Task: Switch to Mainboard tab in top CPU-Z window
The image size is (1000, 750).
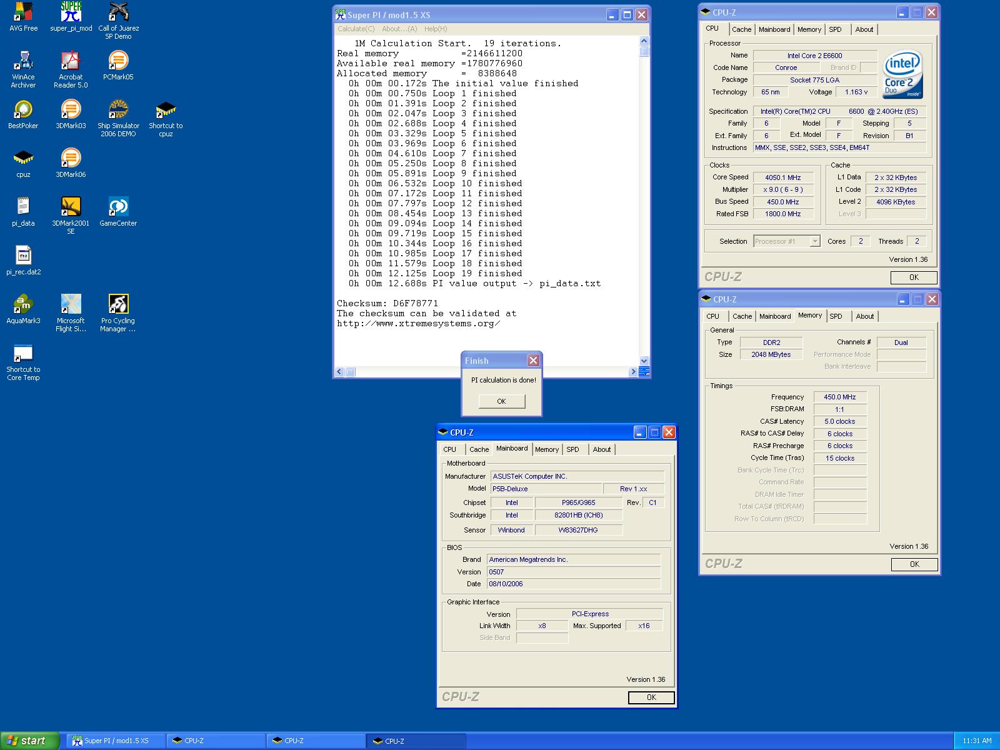Action: point(774,29)
